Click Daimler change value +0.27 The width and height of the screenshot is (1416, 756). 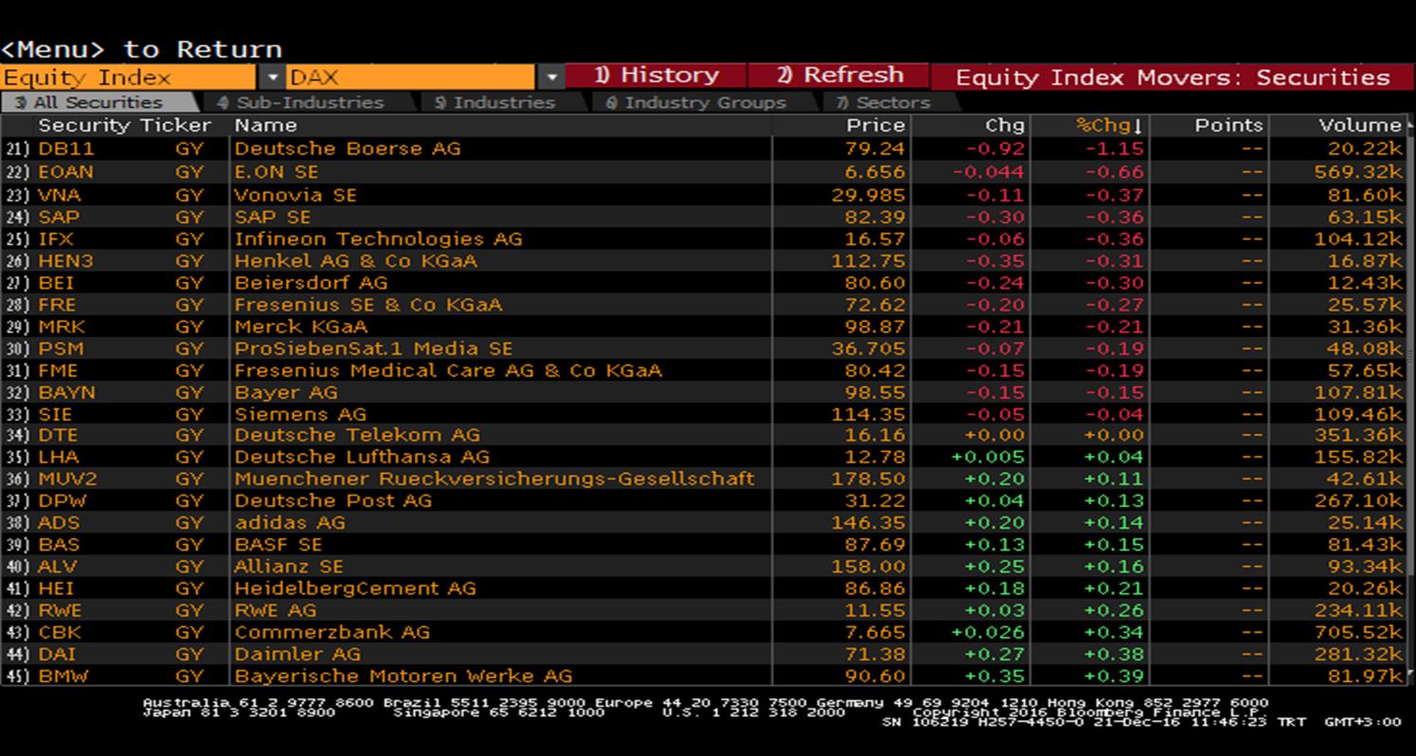pos(995,654)
